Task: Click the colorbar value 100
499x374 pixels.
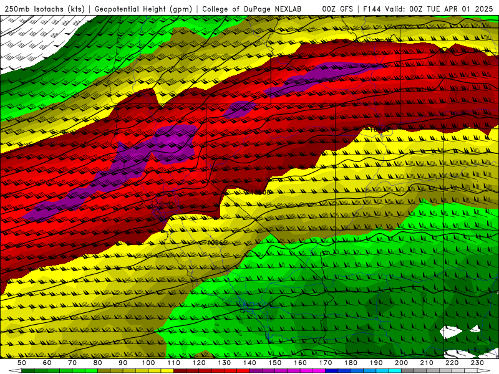Action: pos(148,363)
